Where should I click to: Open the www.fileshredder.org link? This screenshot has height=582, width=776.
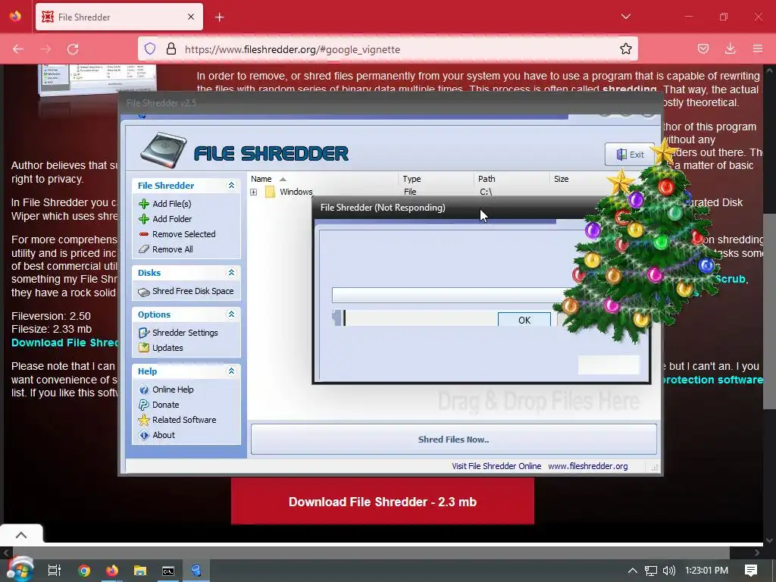tap(587, 466)
